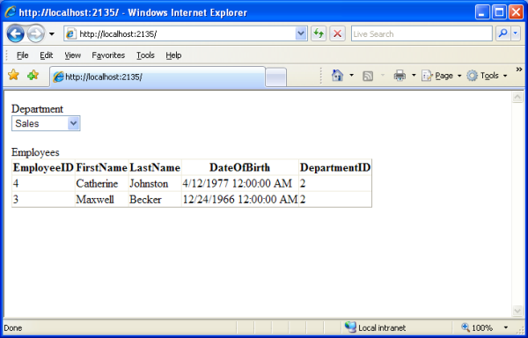Click the Johnston last name cell
This screenshot has height=338, width=528.
(155, 183)
